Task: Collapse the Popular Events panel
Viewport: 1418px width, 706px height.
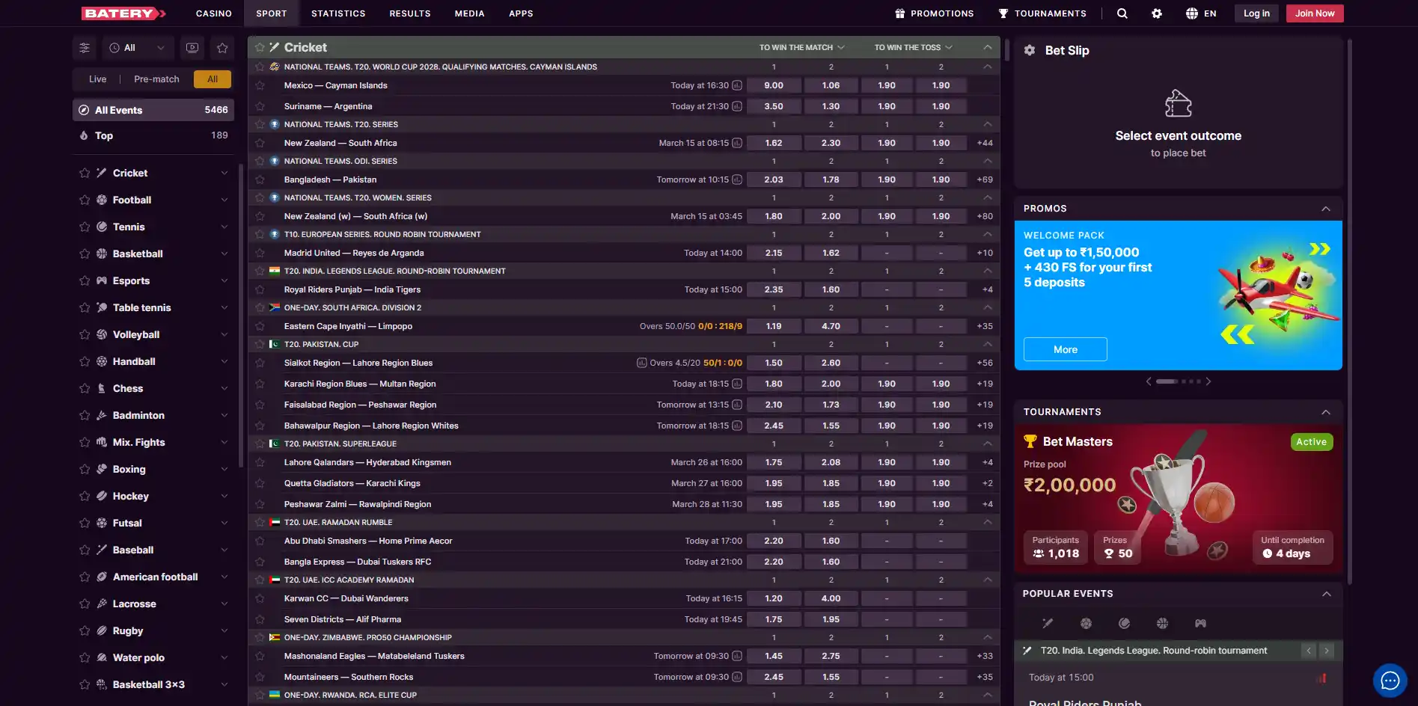Action: [x=1326, y=594]
